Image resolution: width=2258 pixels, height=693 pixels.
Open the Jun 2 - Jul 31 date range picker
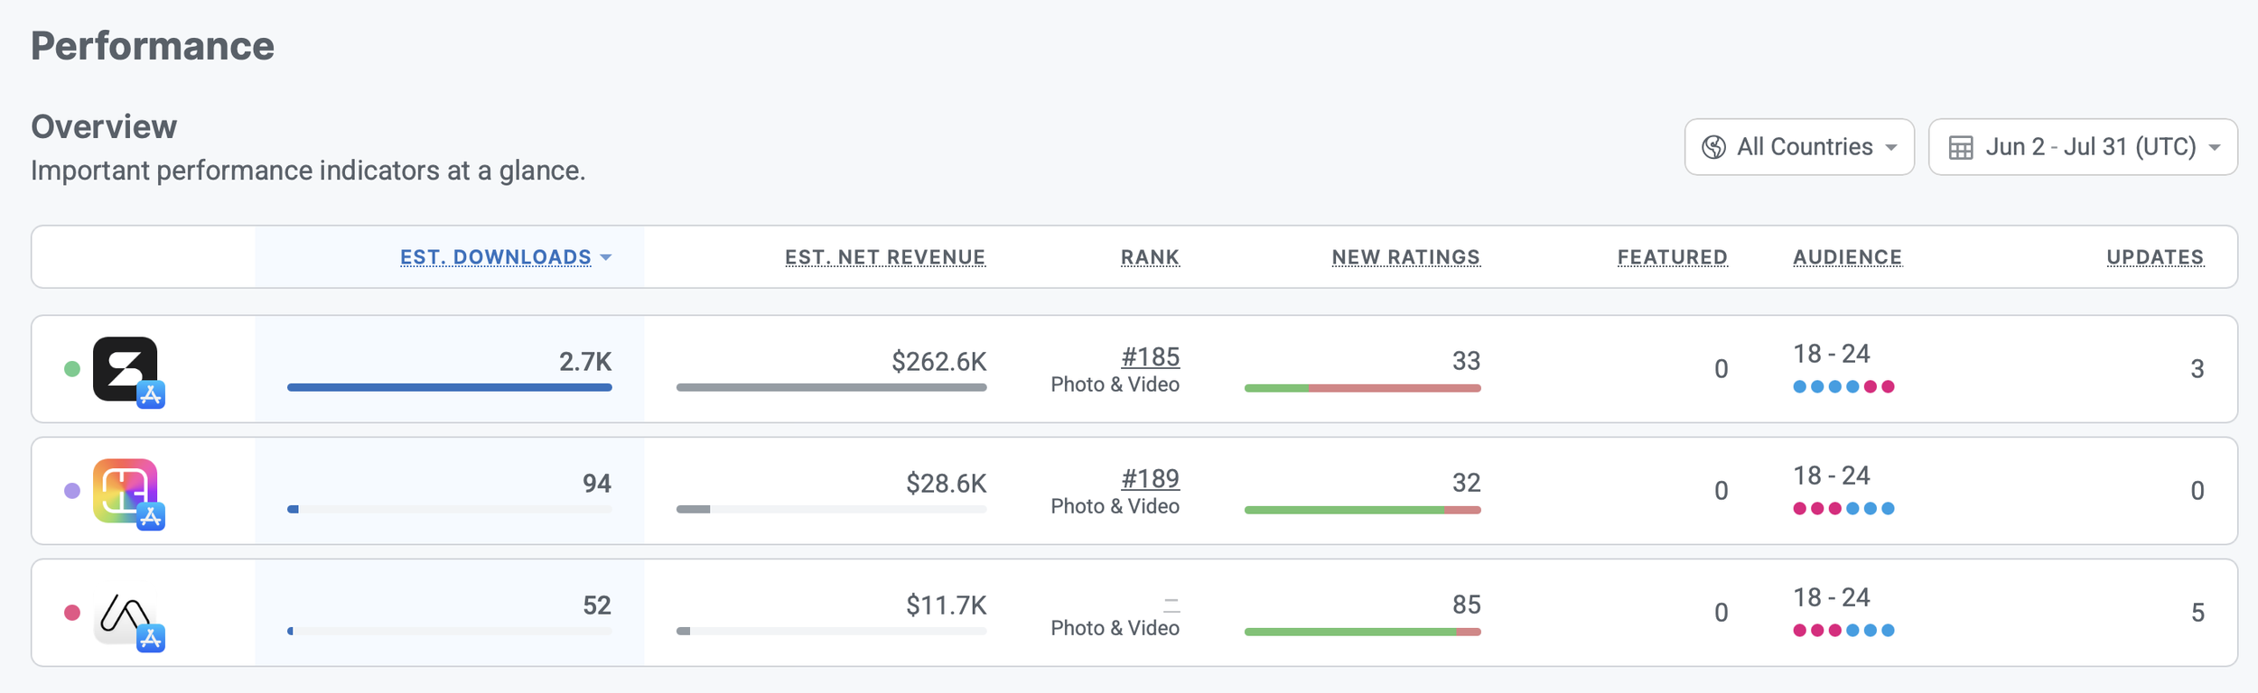pyautogui.click(x=2082, y=147)
